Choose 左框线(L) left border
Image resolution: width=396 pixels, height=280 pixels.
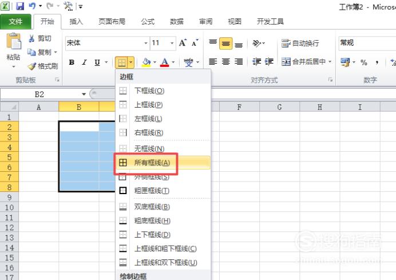coord(163,119)
